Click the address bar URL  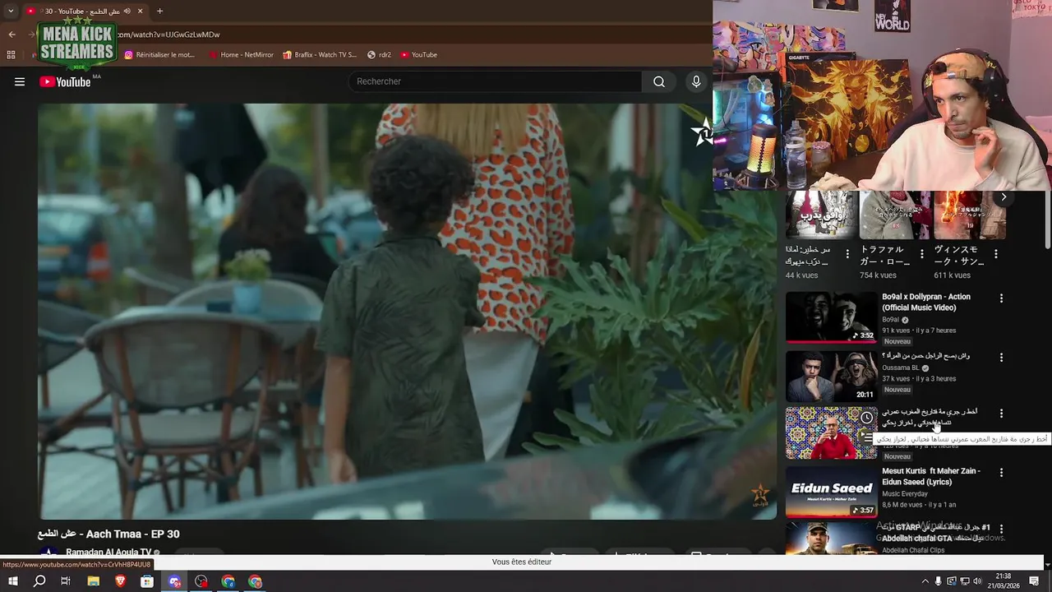pyautogui.click(x=168, y=35)
